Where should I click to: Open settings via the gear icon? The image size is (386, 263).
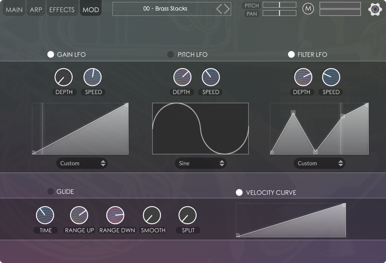(375, 9)
